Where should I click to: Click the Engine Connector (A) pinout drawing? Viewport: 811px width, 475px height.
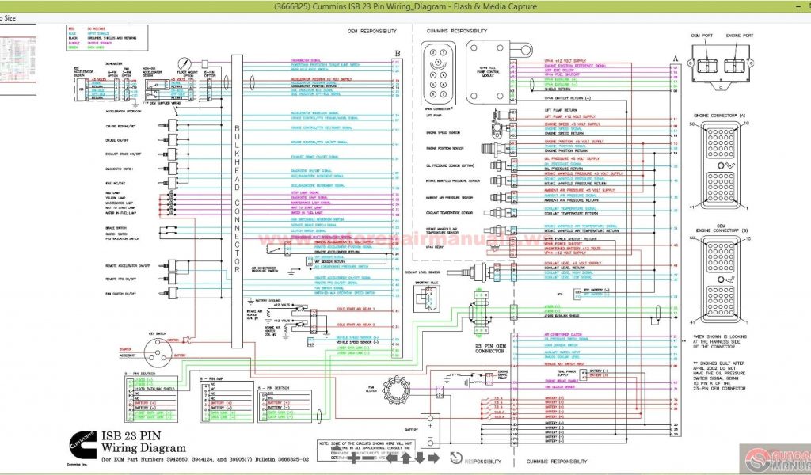pyautogui.click(x=720, y=165)
